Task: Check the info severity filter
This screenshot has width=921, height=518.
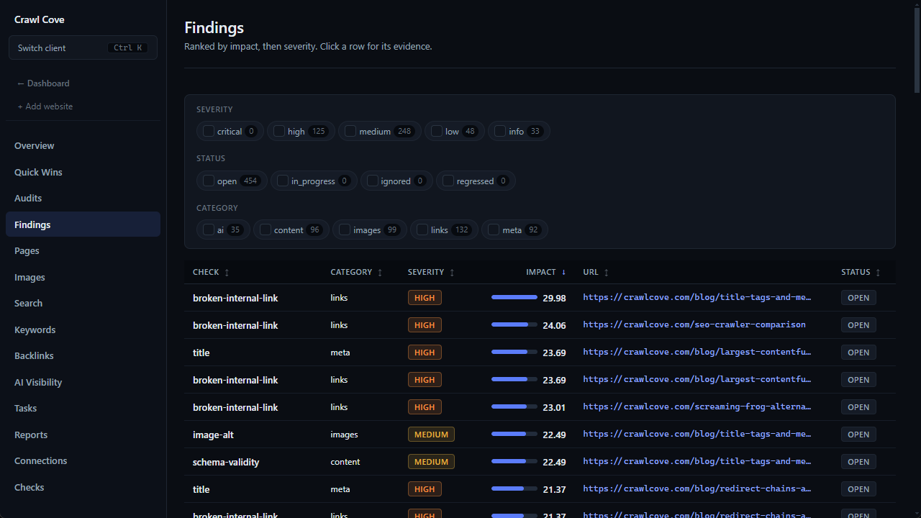Action: 500,131
